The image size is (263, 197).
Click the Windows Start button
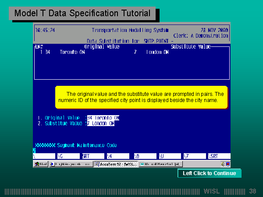pyautogui.click(x=41, y=164)
